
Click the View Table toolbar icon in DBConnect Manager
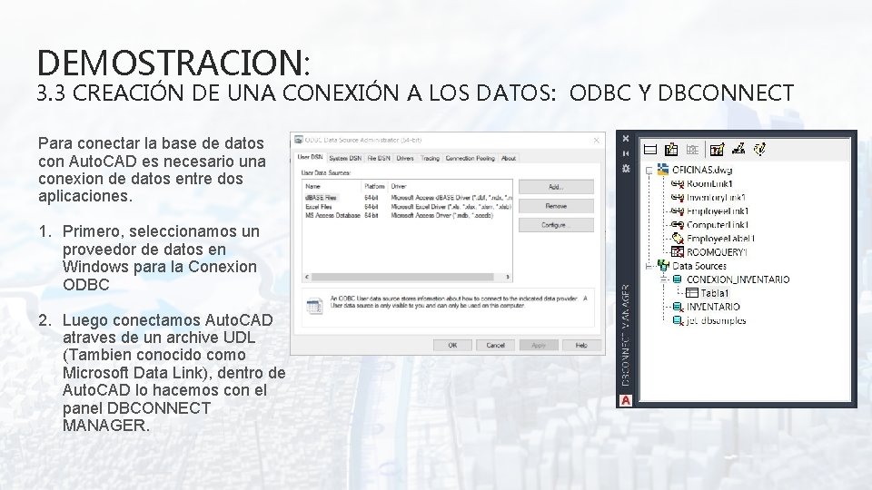tap(650, 149)
